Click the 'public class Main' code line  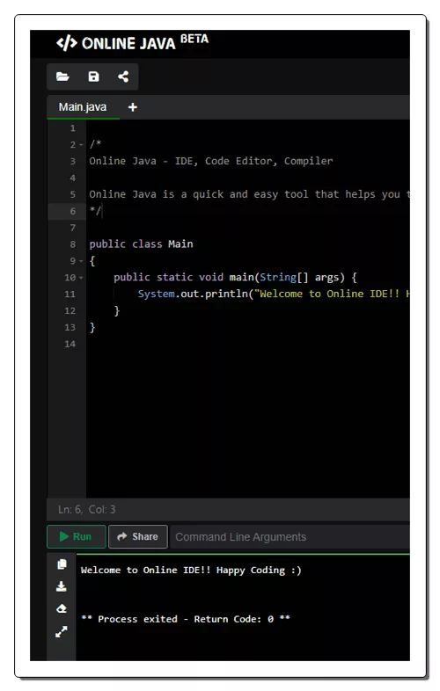pos(141,244)
